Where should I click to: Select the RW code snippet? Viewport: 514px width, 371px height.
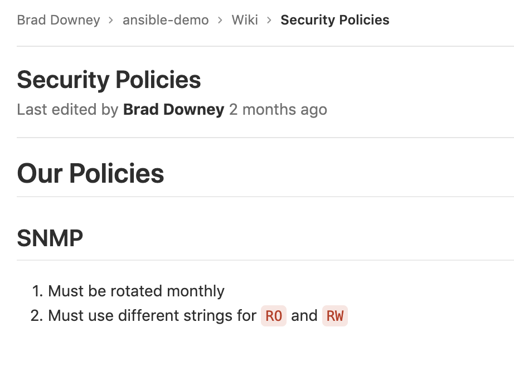tap(334, 315)
